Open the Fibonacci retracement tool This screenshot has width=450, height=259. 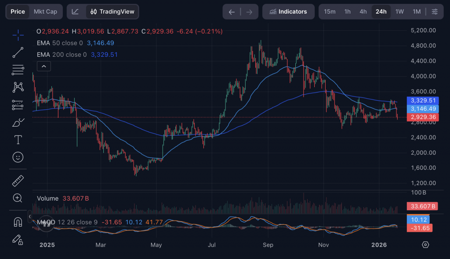pyautogui.click(x=18, y=69)
